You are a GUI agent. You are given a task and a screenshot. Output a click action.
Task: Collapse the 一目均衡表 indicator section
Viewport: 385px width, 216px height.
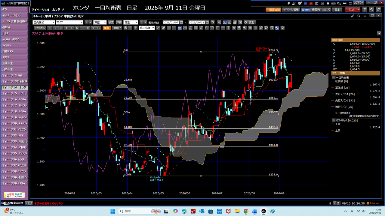(x=334, y=77)
